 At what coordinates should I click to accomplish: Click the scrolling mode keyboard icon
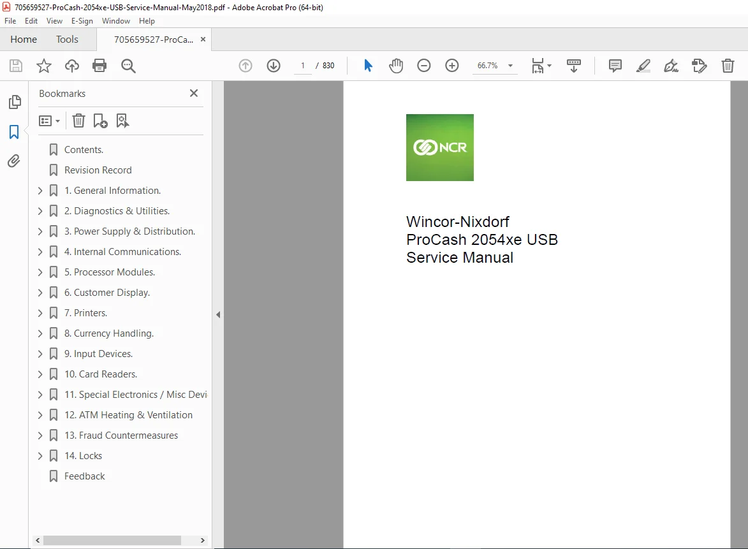[x=573, y=66]
